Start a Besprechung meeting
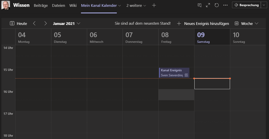269x139 pixels. pos(246,5)
